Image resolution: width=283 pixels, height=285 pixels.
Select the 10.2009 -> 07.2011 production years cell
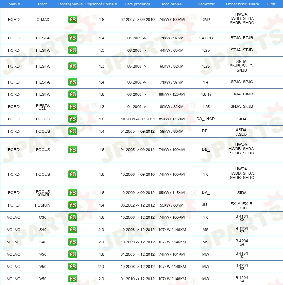click(138, 119)
